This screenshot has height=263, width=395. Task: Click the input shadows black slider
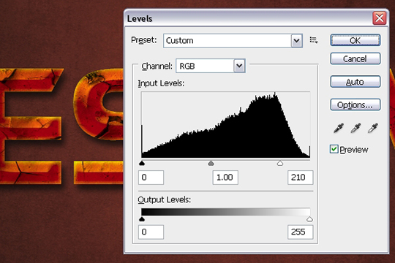[142, 164]
